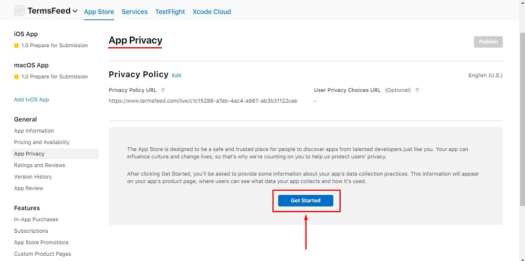This screenshot has height=261, width=525.
Task: Open the Xcode Cloud tab
Action: [x=212, y=12]
